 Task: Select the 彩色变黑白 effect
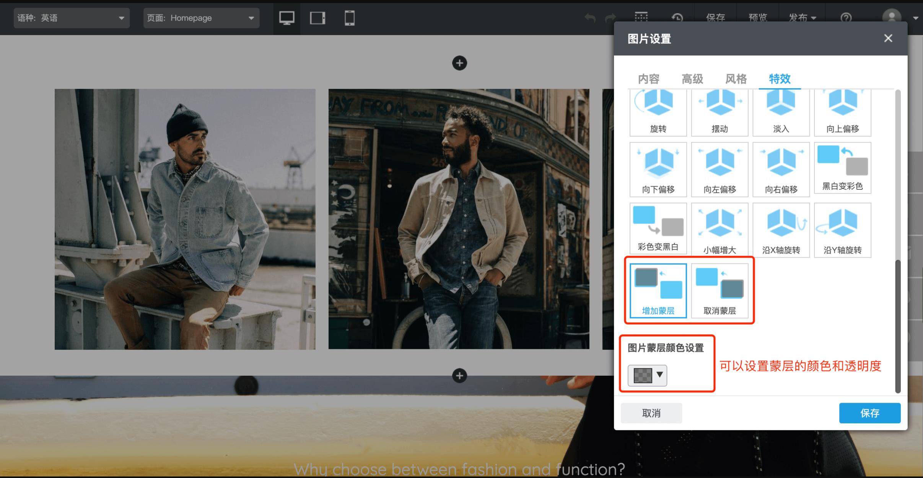(x=658, y=228)
